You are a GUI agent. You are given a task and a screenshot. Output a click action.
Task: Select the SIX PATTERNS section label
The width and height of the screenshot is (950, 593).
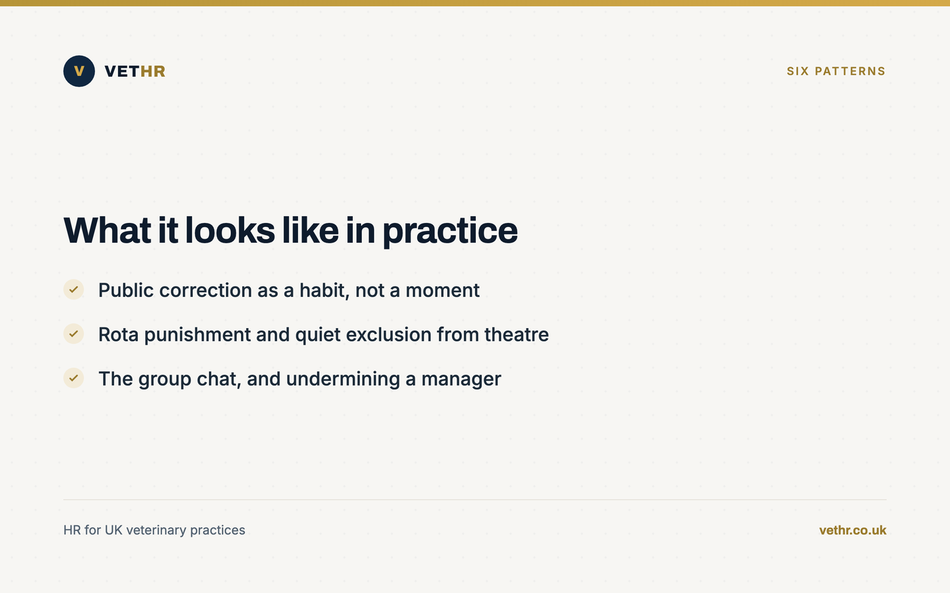pyautogui.click(x=836, y=71)
